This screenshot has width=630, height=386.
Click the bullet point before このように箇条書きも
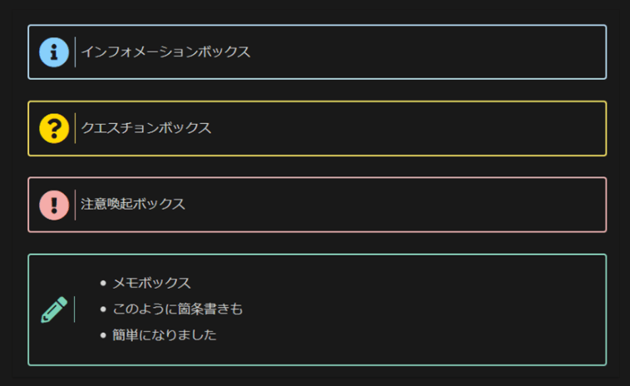(103, 310)
